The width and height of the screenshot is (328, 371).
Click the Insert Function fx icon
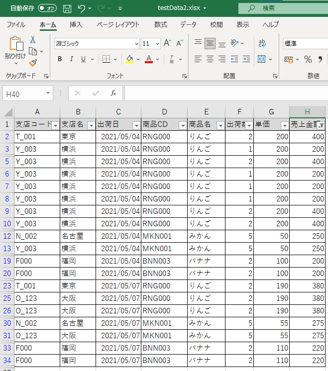(113, 93)
